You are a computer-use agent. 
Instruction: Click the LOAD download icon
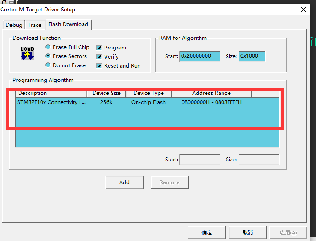[x=27, y=53]
